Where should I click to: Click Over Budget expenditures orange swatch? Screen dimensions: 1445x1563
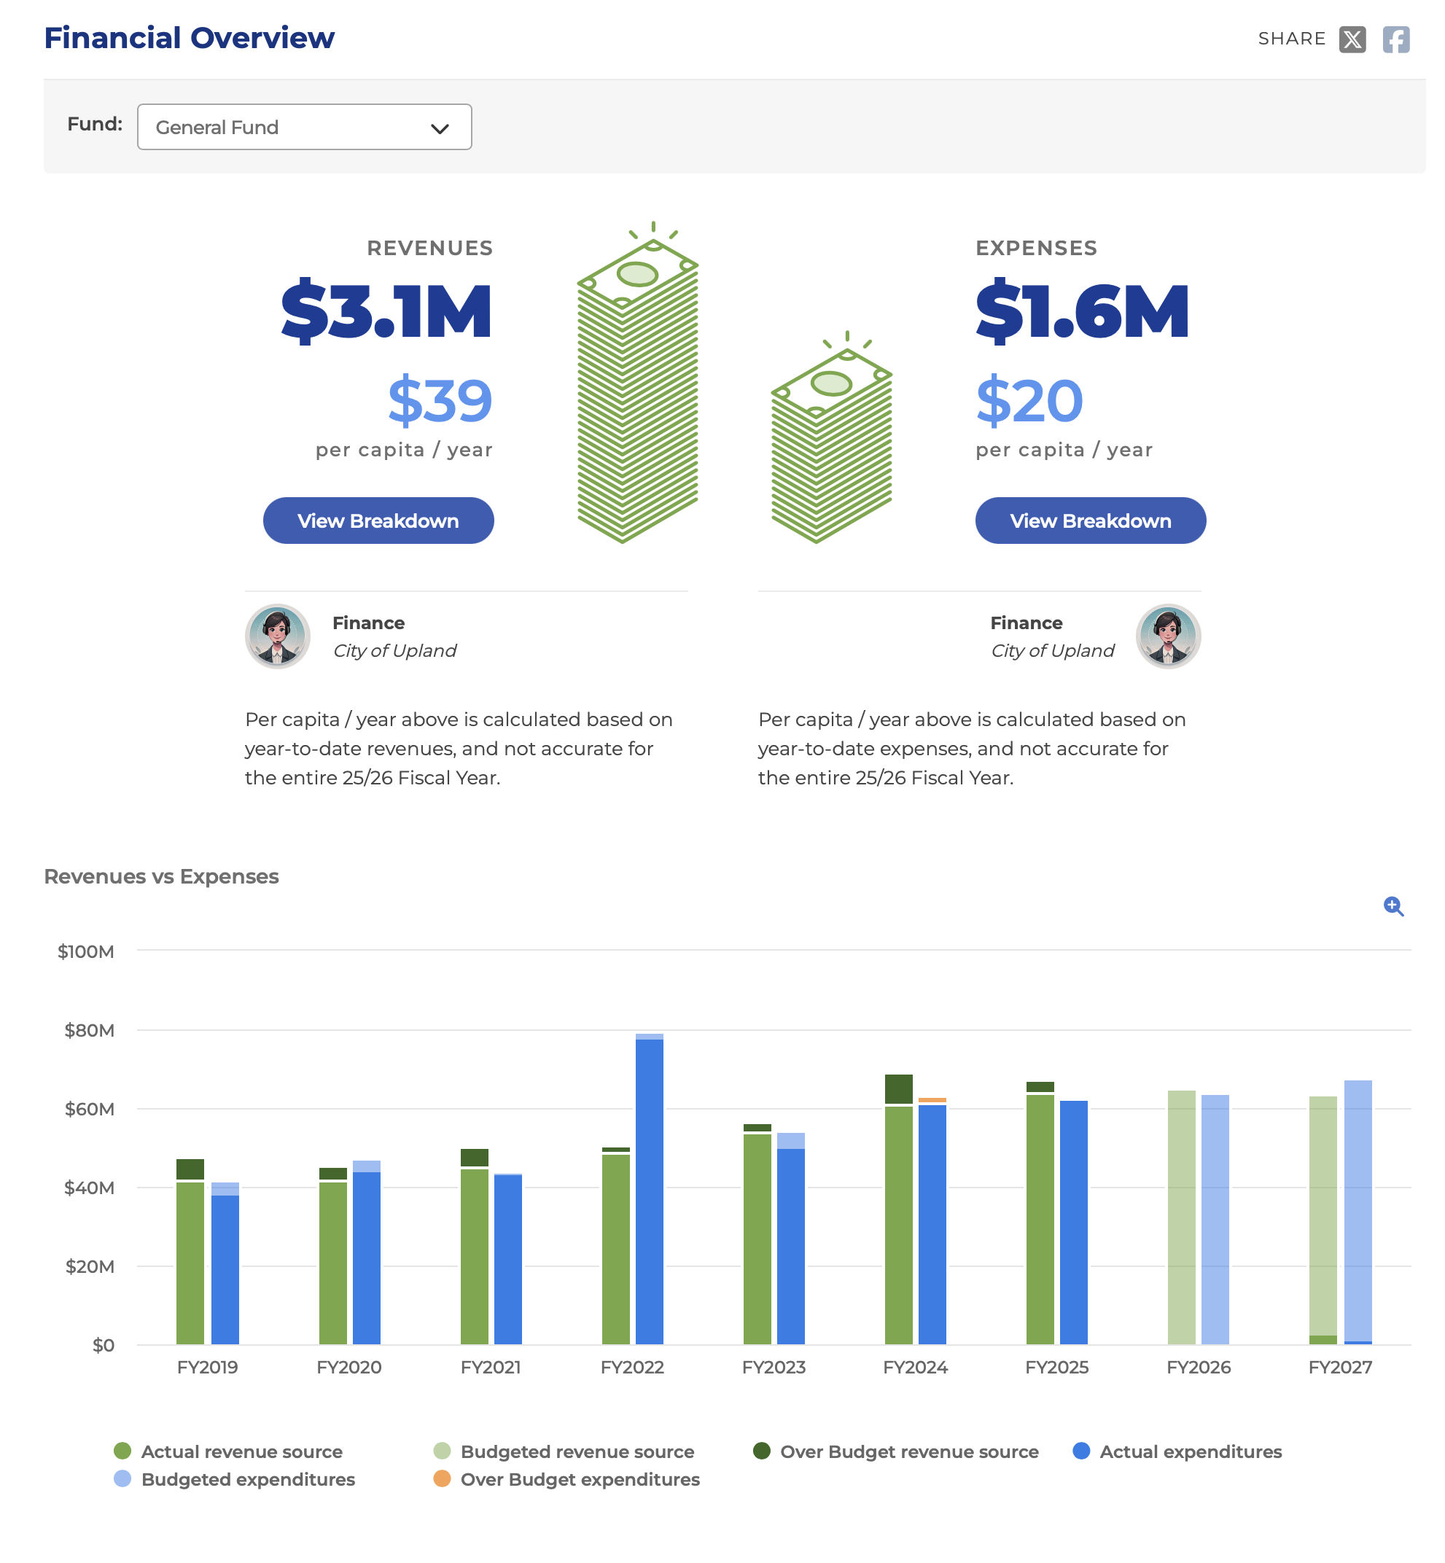pyautogui.click(x=442, y=1478)
